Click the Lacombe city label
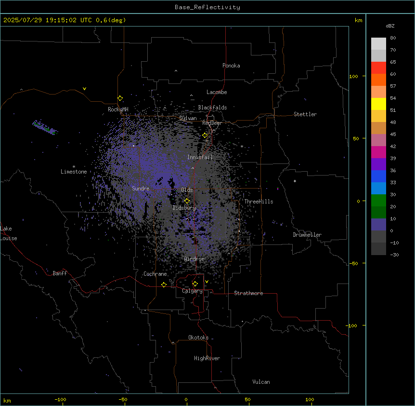415x406 pixels. [x=217, y=92]
